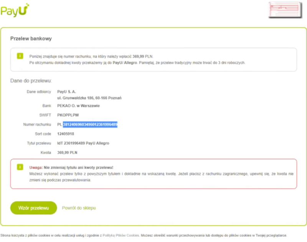
Task: Click the address ul. Grunwaldzka 186, Poznań
Action: click(x=89, y=98)
